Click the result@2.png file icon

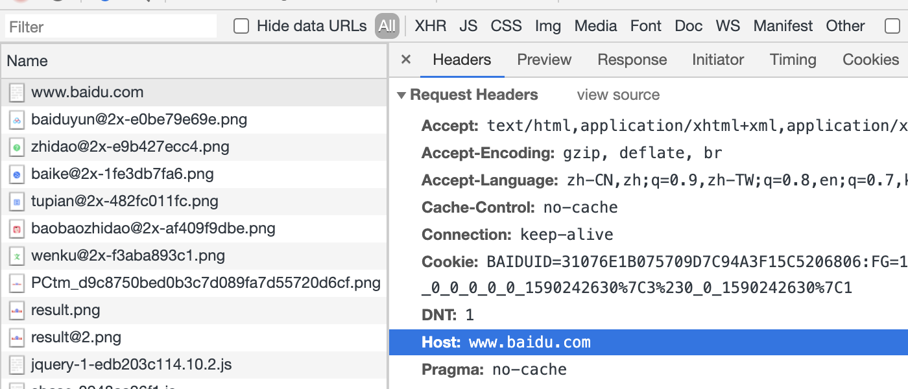point(17,337)
